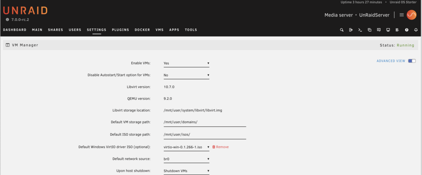
Task: Click the orange Unraid avatar icon
Action: coord(411,15)
